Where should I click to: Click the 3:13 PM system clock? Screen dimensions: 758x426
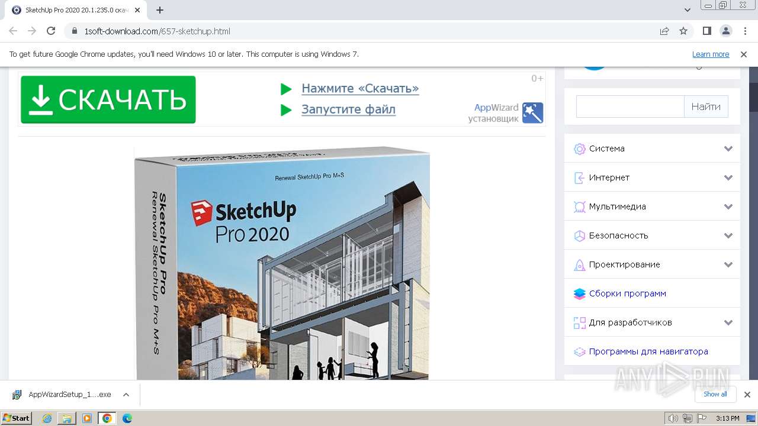[728, 418]
